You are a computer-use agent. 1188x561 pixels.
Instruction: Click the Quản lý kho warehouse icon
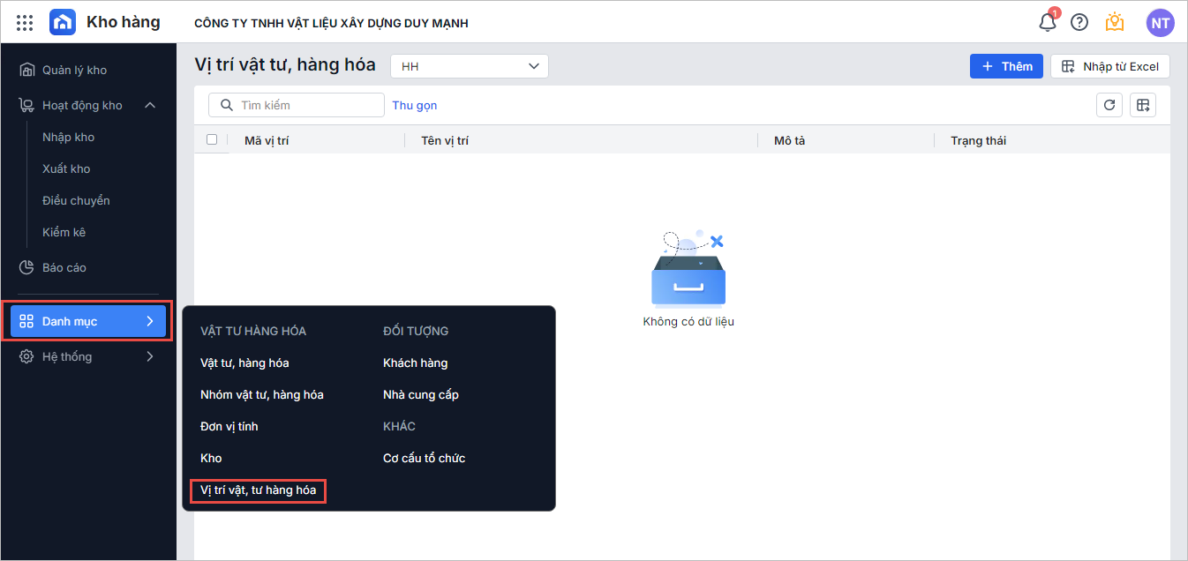click(x=27, y=70)
